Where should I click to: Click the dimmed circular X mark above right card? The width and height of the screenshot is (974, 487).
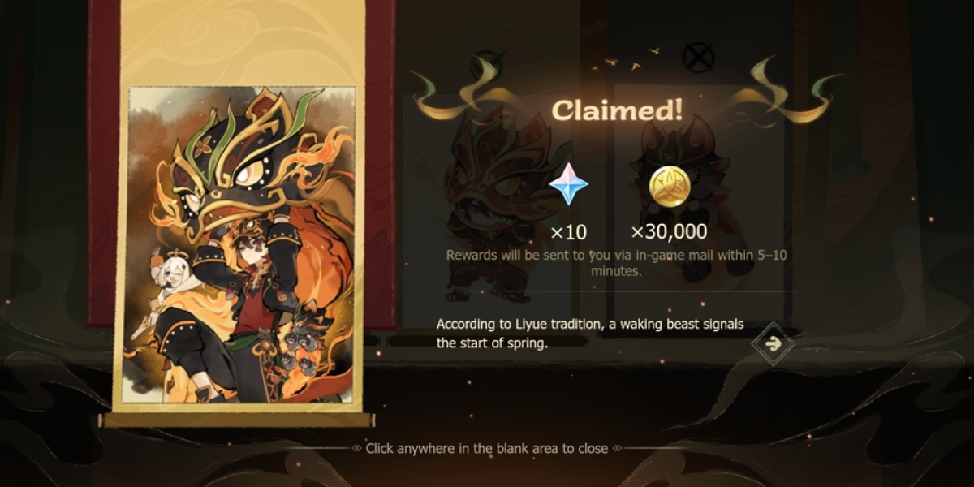pos(698,58)
